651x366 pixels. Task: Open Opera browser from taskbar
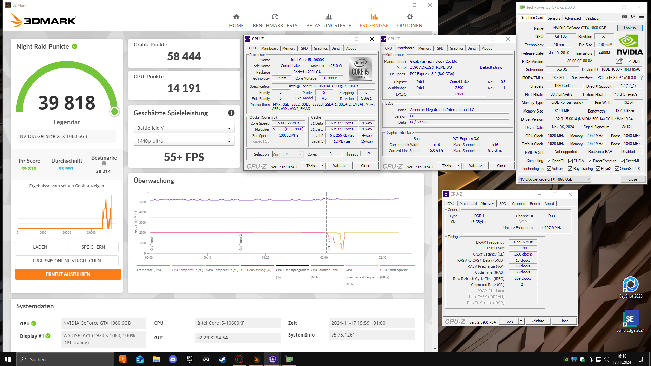tap(239, 359)
